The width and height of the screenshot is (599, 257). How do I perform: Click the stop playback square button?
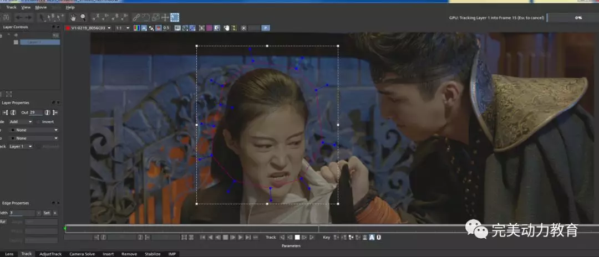click(225, 237)
